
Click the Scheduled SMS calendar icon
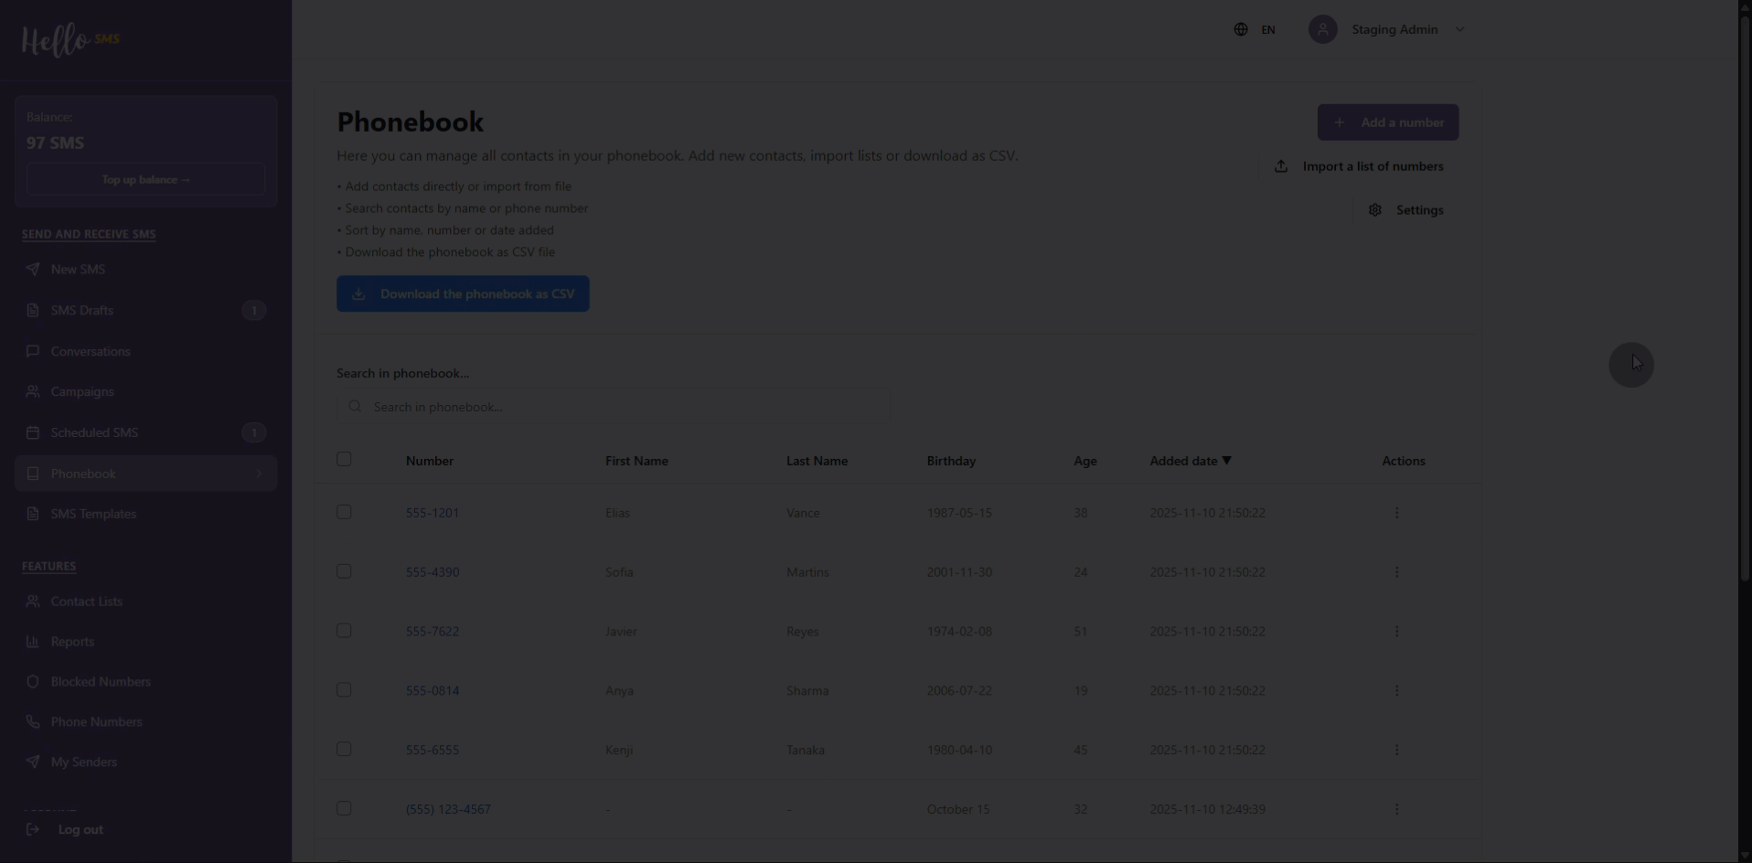(33, 432)
